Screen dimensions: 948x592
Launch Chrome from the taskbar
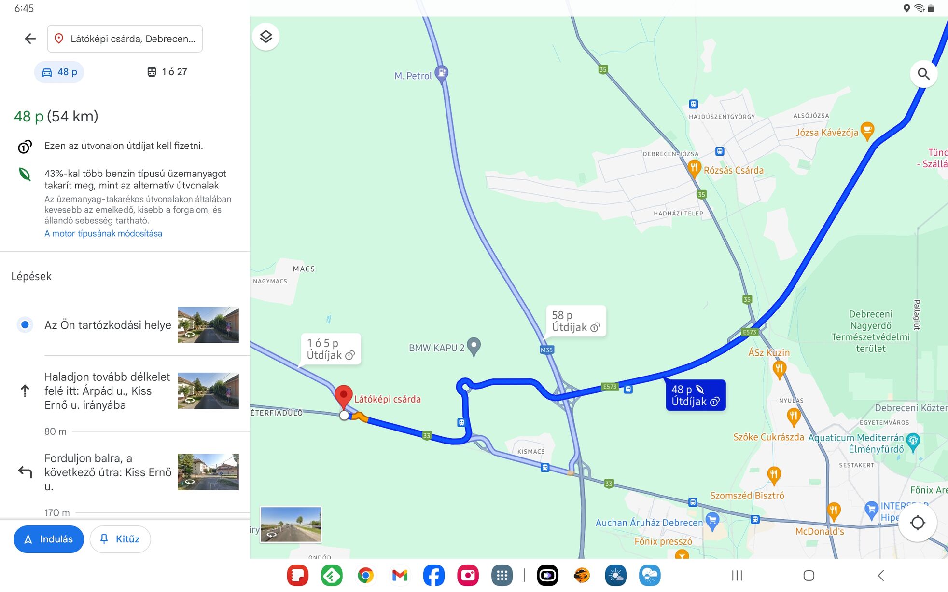point(366,575)
